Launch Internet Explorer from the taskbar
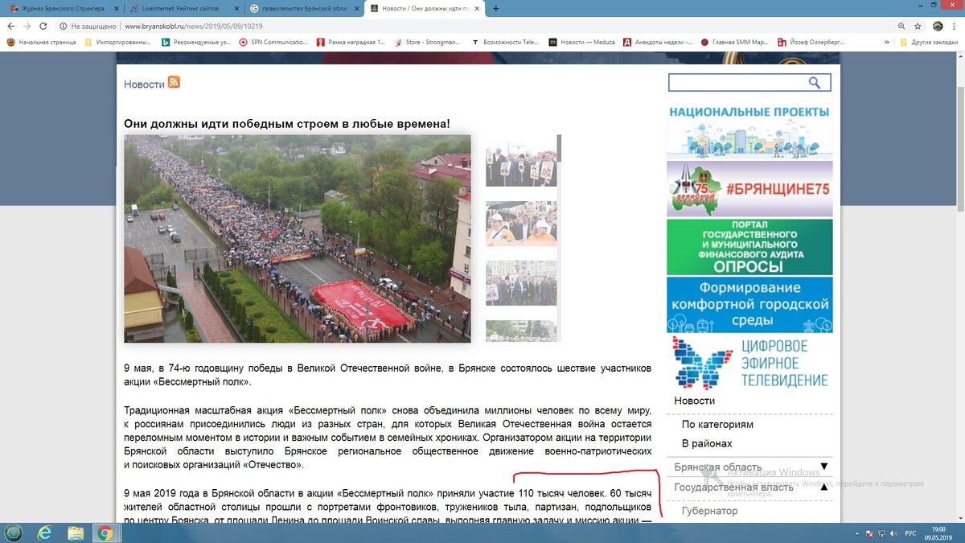 [45, 533]
